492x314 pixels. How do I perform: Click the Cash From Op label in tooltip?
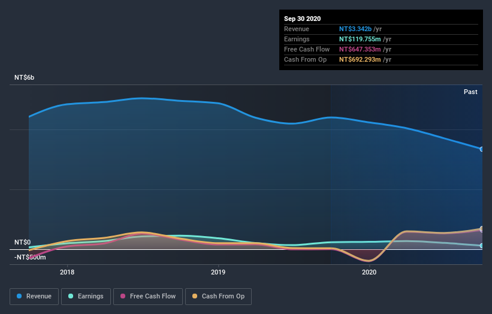[305, 59]
